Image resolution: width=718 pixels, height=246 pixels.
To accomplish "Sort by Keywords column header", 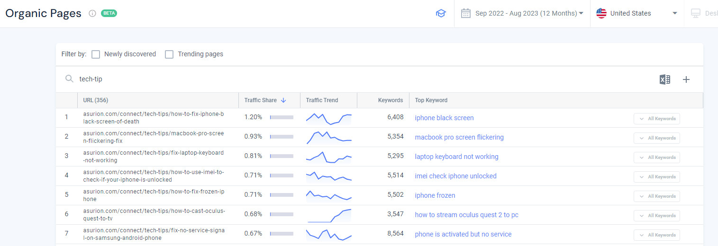I will point(391,100).
